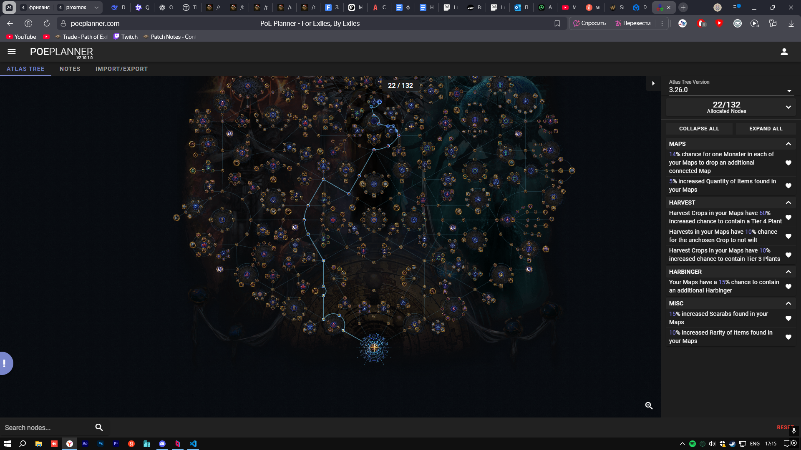This screenshot has height=450, width=801.
Task: Click the atlas tree starting compass node
Action: coord(374,347)
